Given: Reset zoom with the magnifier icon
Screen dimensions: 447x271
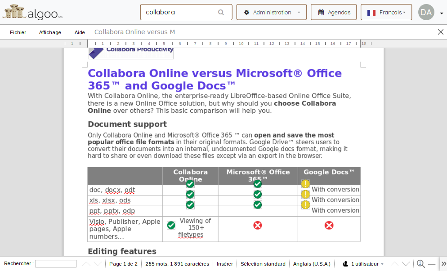Looking at the screenshot, I should (x=420, y=264).
